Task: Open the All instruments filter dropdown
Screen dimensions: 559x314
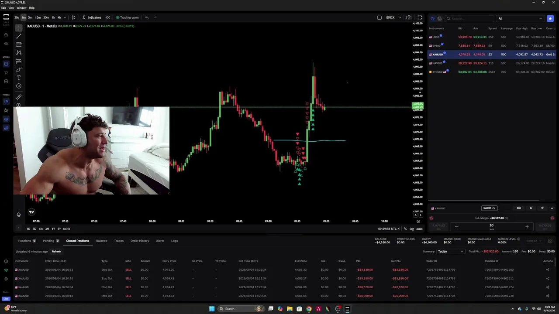Action: tap(520, 18)
